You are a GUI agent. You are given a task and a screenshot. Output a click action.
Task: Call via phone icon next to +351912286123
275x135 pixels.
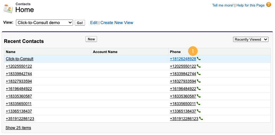(x=201, y=119)
